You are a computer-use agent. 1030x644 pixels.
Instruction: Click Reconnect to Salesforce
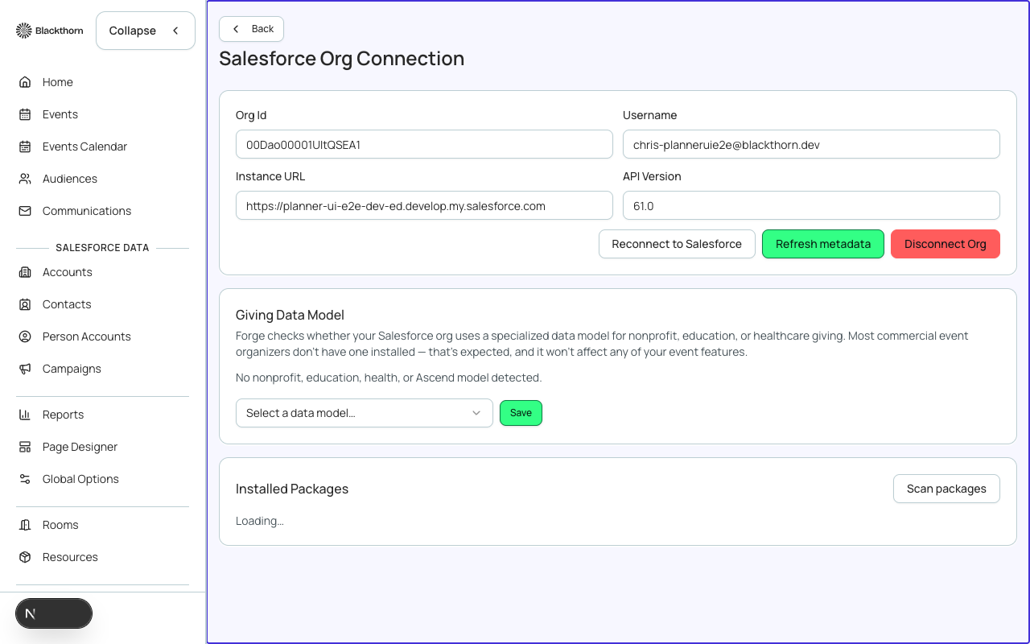[677, 244]
